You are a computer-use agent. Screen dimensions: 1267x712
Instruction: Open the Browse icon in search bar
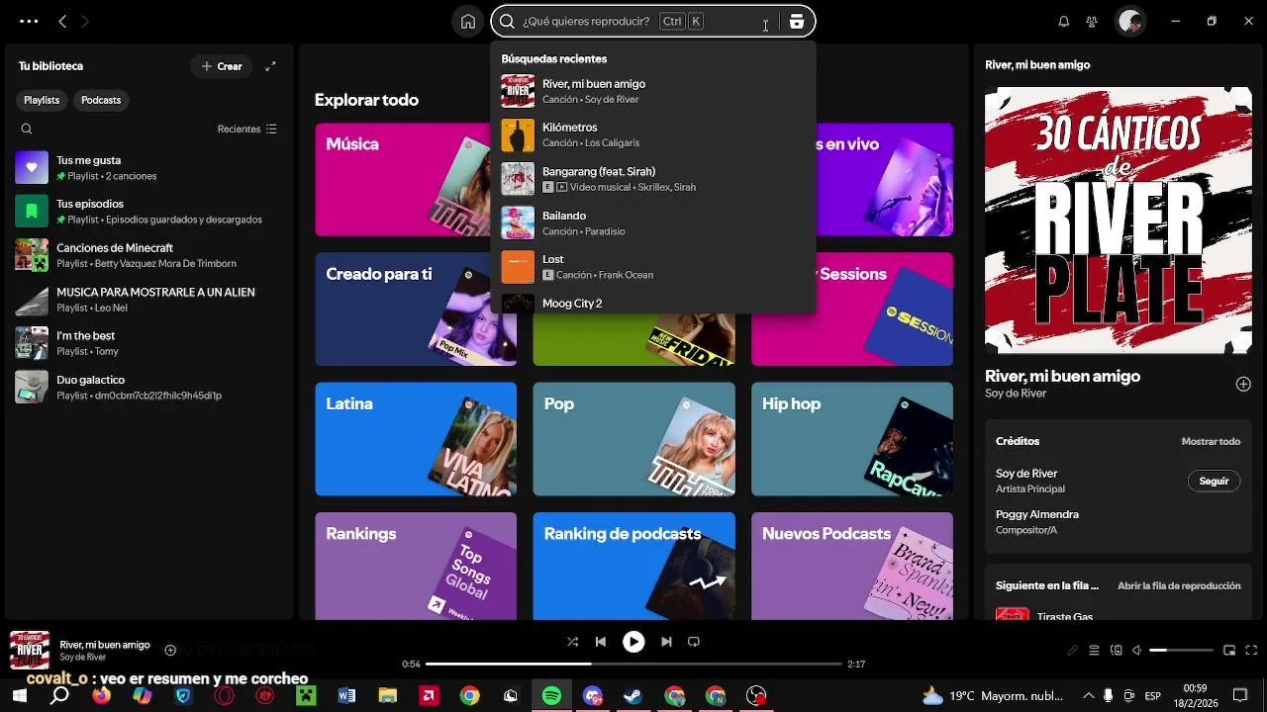click(x=797, y=22)
